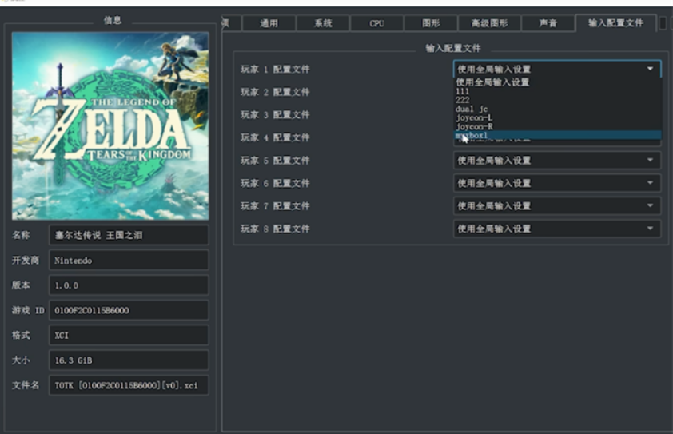The height and width of the screenshot is (434, 673).
Task: Click the 格式 field showing XCI
Action: [x=129, y=335]
